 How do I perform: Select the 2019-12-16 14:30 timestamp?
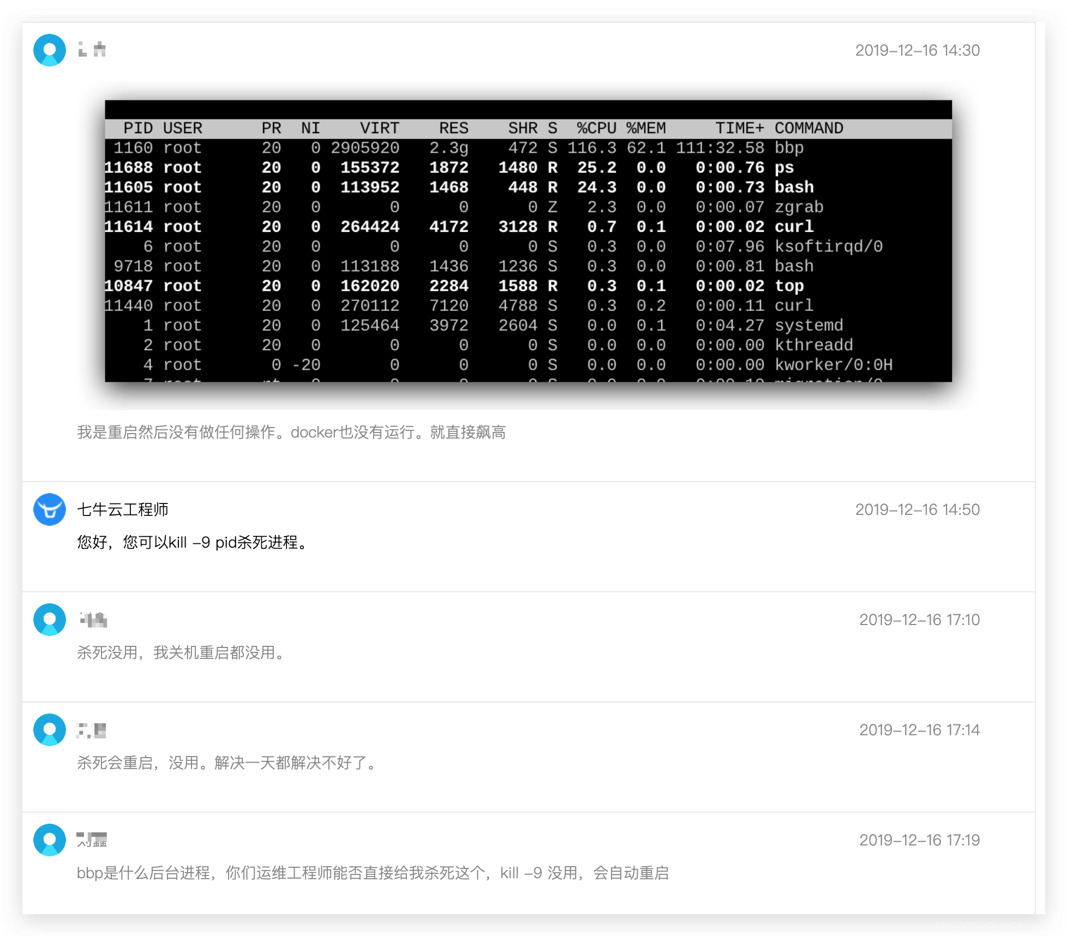pyautogui.click(x=917, y=50)
